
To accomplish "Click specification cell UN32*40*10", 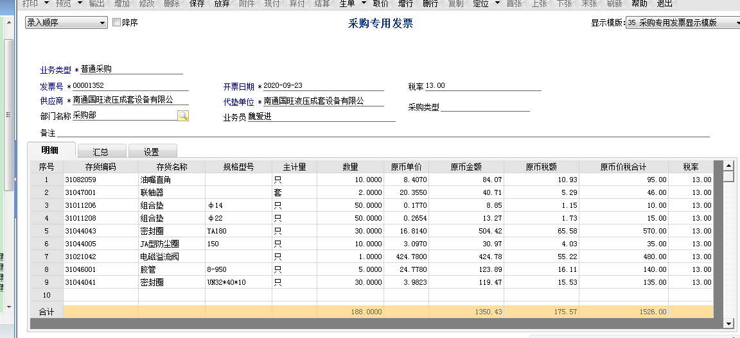I will pos(239,282).
